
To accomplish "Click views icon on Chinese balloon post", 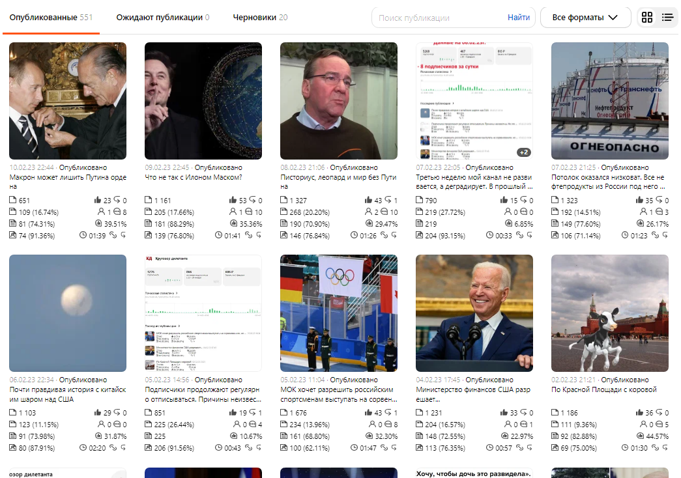I will click(x=12, y=412).
